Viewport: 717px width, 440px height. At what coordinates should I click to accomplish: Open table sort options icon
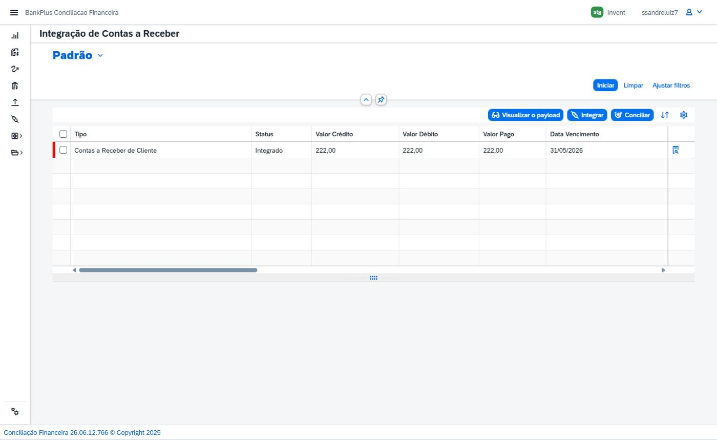(665, 115)
